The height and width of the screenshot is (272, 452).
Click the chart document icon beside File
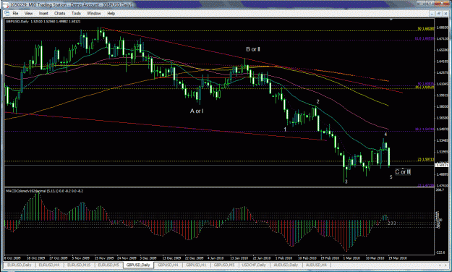tap(7, 13)
